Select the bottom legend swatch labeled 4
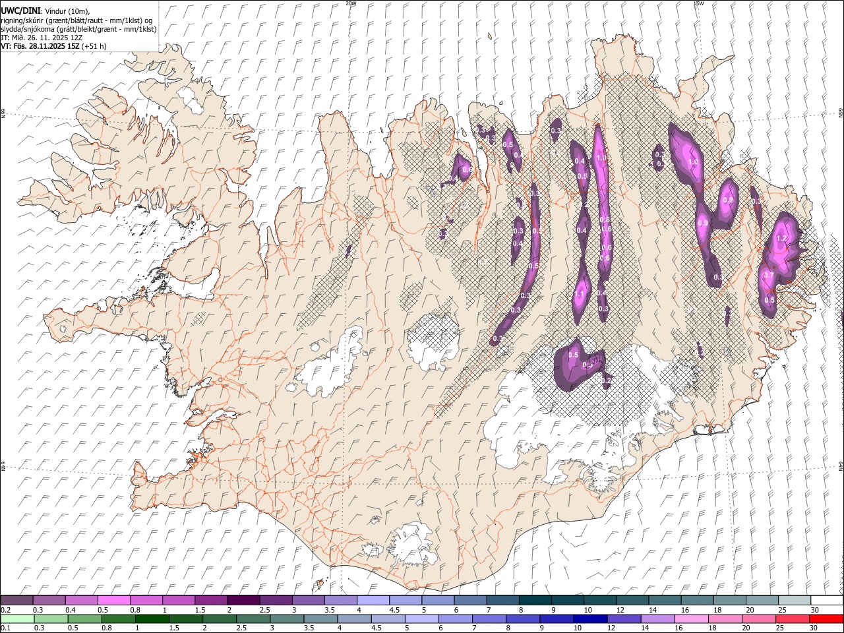Screen dimensions: 844x633 (x=354, y=618)
